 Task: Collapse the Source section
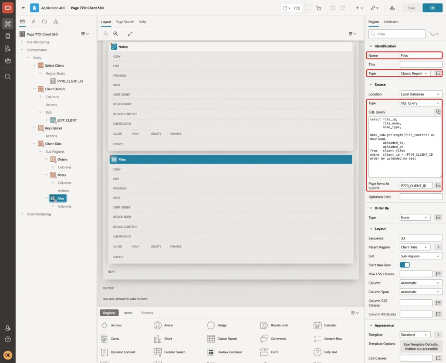point(371,85)
